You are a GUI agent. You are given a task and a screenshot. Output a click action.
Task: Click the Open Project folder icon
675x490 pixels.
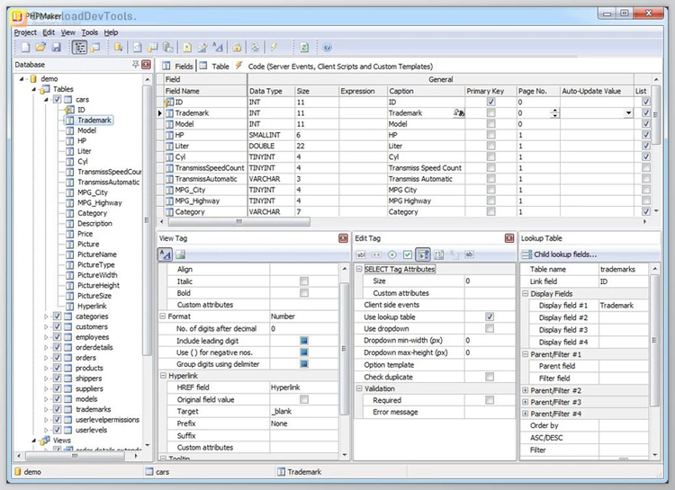coord(40,48)
